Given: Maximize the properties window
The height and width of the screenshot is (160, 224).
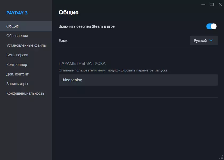Looking at the screenshot, I should [212, 4].
